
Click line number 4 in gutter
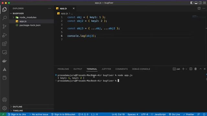(62, 28)
